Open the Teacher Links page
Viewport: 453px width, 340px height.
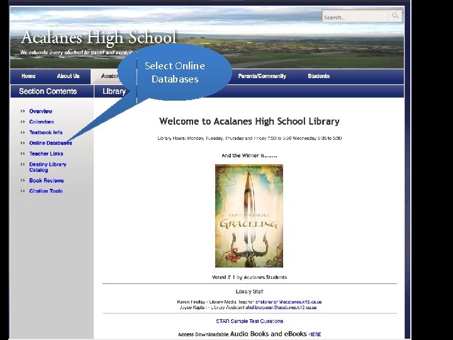point(46,154)
